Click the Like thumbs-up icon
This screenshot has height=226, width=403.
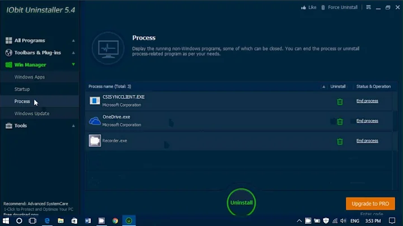[x=303, y=7]
